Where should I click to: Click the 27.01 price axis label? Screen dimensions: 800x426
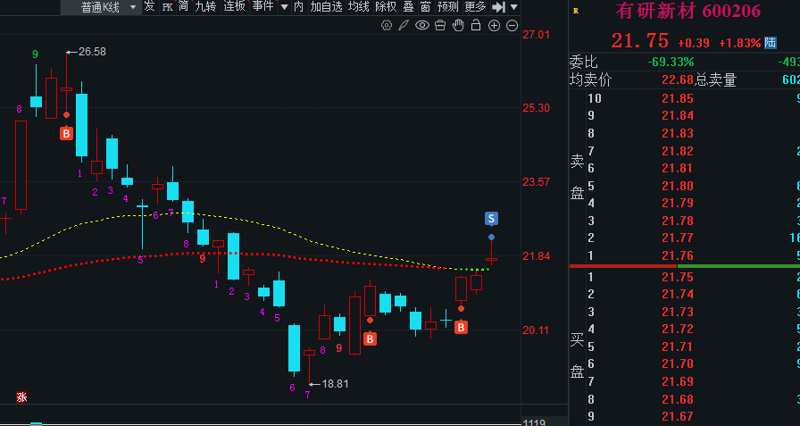tap(537, 34)
